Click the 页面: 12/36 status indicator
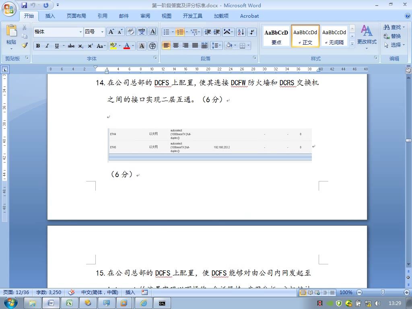The height and width of the screenshot is (309, 412). (16, 292)
